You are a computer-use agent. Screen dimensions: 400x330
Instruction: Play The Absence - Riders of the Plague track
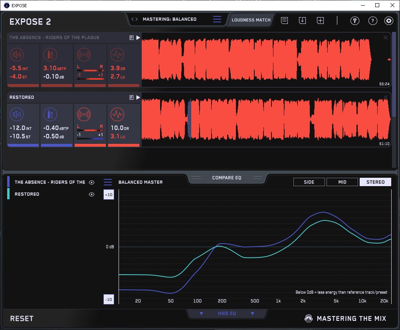138,38
